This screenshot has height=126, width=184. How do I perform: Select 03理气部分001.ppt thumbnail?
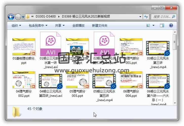(131, 47)
